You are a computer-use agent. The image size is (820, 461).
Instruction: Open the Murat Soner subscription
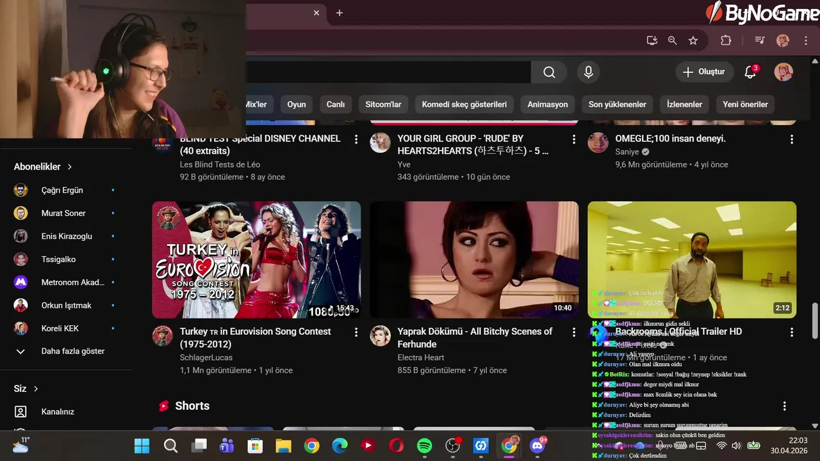66,213
